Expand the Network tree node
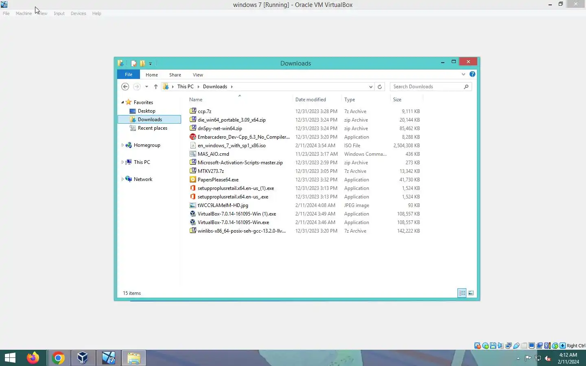Viewport: 586px width, 366px height. click(x=122, y=179)
